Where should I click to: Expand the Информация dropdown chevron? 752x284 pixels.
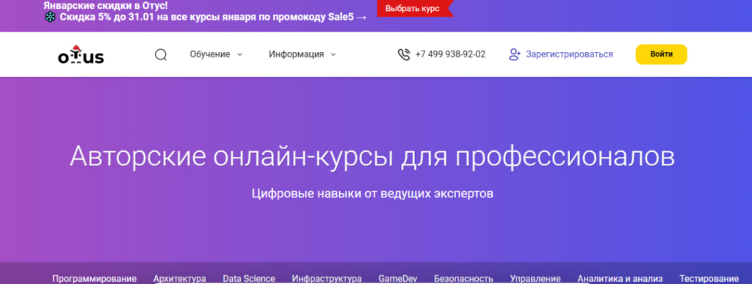click(333, 54)
